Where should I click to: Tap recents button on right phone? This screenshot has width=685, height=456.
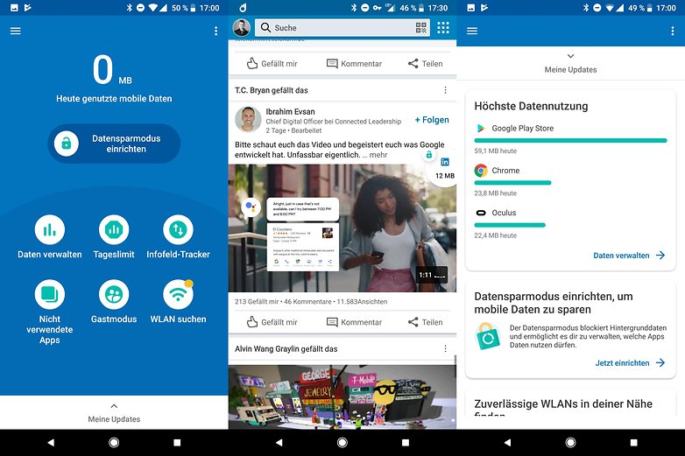pyautogui.click(x=634, y=443)
